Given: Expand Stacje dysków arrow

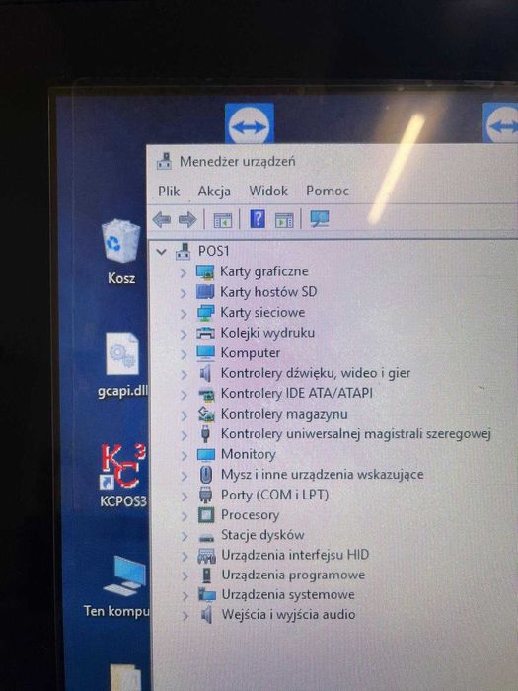Looking at the screenshot, I should tap(185, 536).
